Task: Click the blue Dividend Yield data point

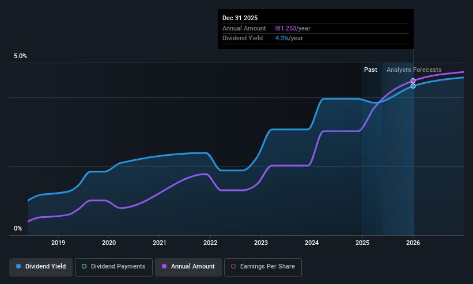Action: coord(413,86)
